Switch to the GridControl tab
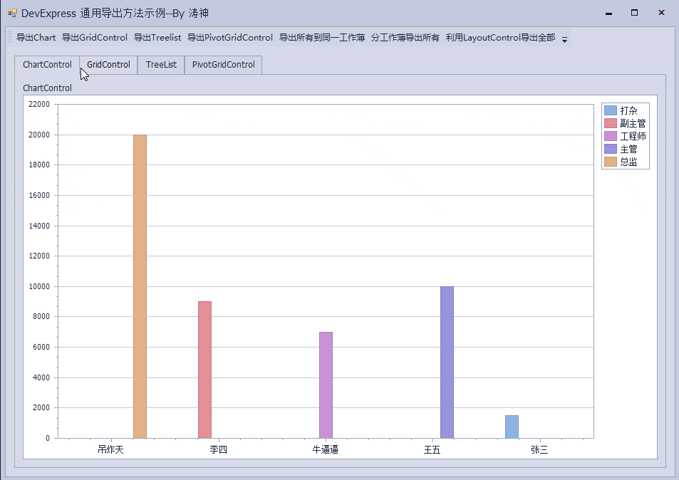 coord(108,65)
